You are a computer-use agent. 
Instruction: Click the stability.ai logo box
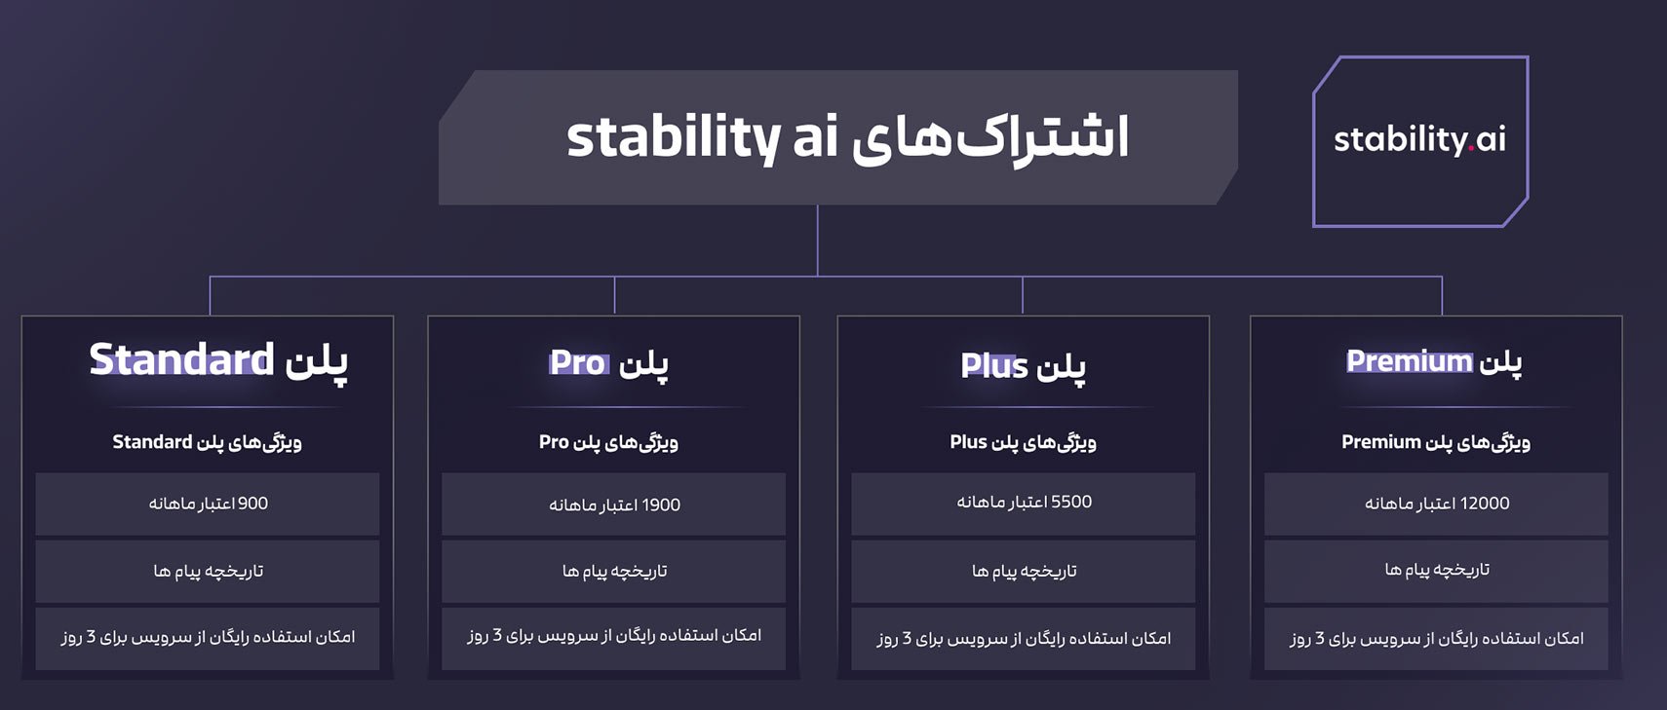[1419, 141]
